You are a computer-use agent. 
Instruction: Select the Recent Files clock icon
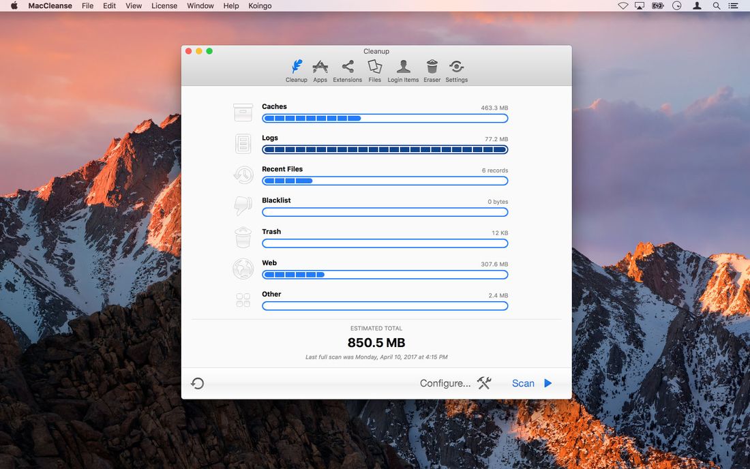(x=243, y=175)
